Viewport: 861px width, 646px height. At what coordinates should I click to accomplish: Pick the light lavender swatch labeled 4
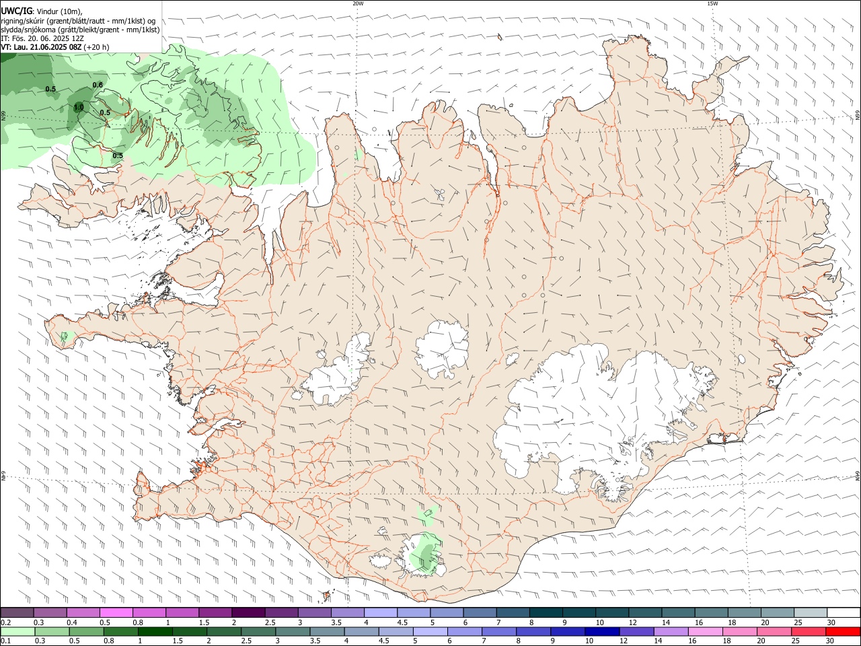click(380, 612)
